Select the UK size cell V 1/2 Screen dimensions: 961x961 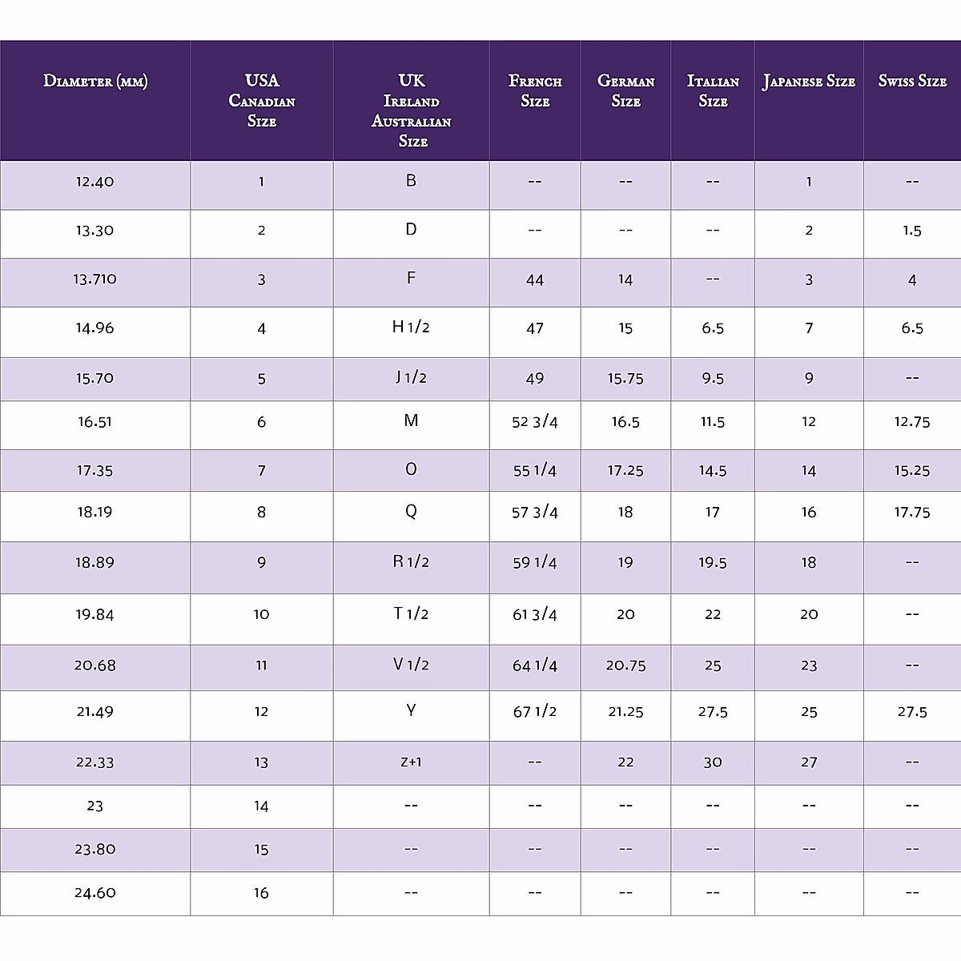click(x=412, y=665)
